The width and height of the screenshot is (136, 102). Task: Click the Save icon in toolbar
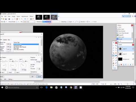[x=6, y=19]
